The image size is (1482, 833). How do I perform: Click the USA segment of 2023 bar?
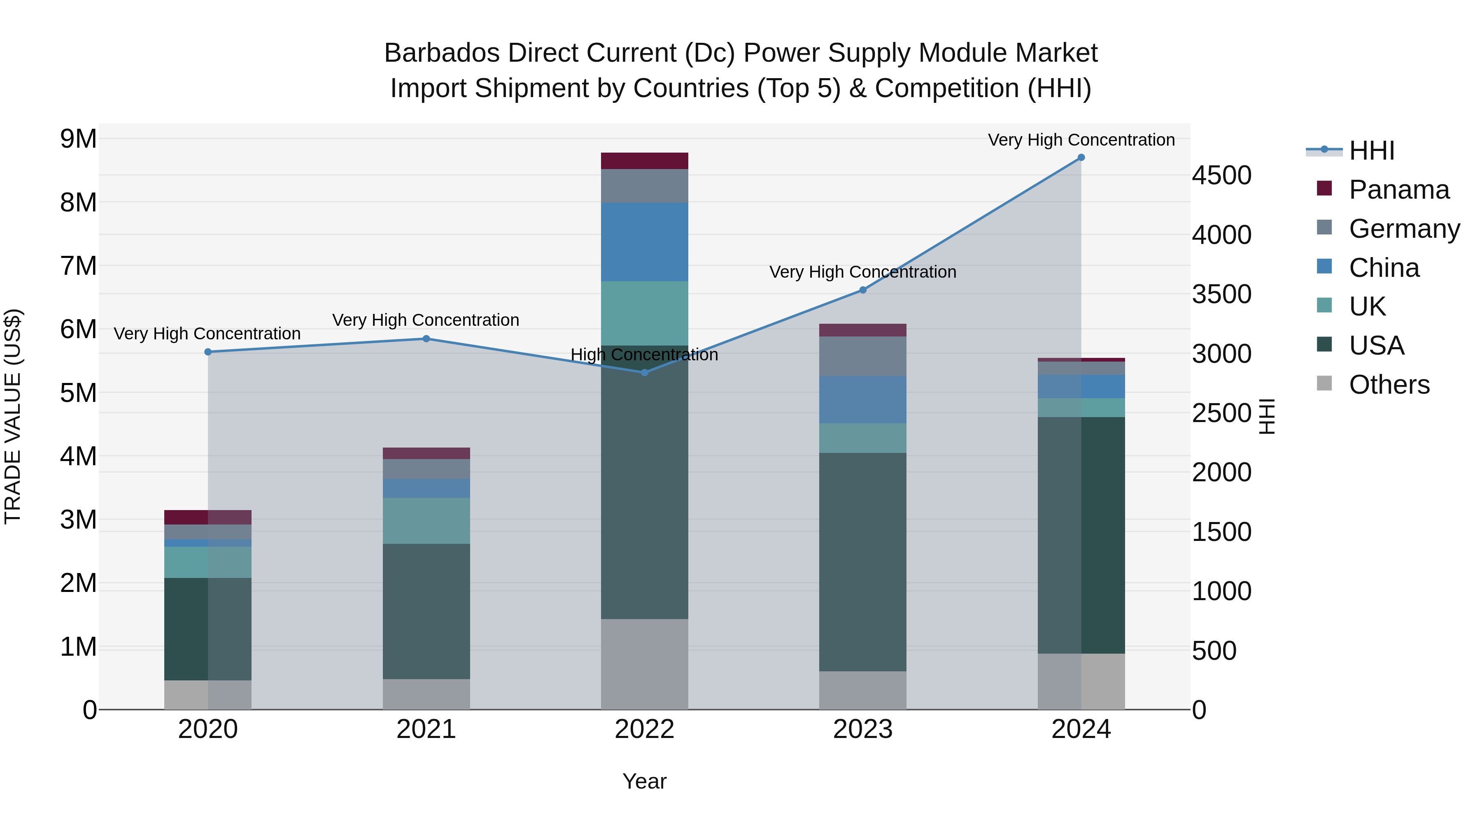click(863, 562)
